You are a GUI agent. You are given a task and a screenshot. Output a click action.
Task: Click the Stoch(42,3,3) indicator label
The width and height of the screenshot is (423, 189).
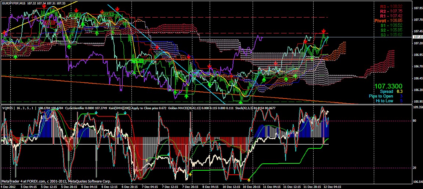(244, 108)
